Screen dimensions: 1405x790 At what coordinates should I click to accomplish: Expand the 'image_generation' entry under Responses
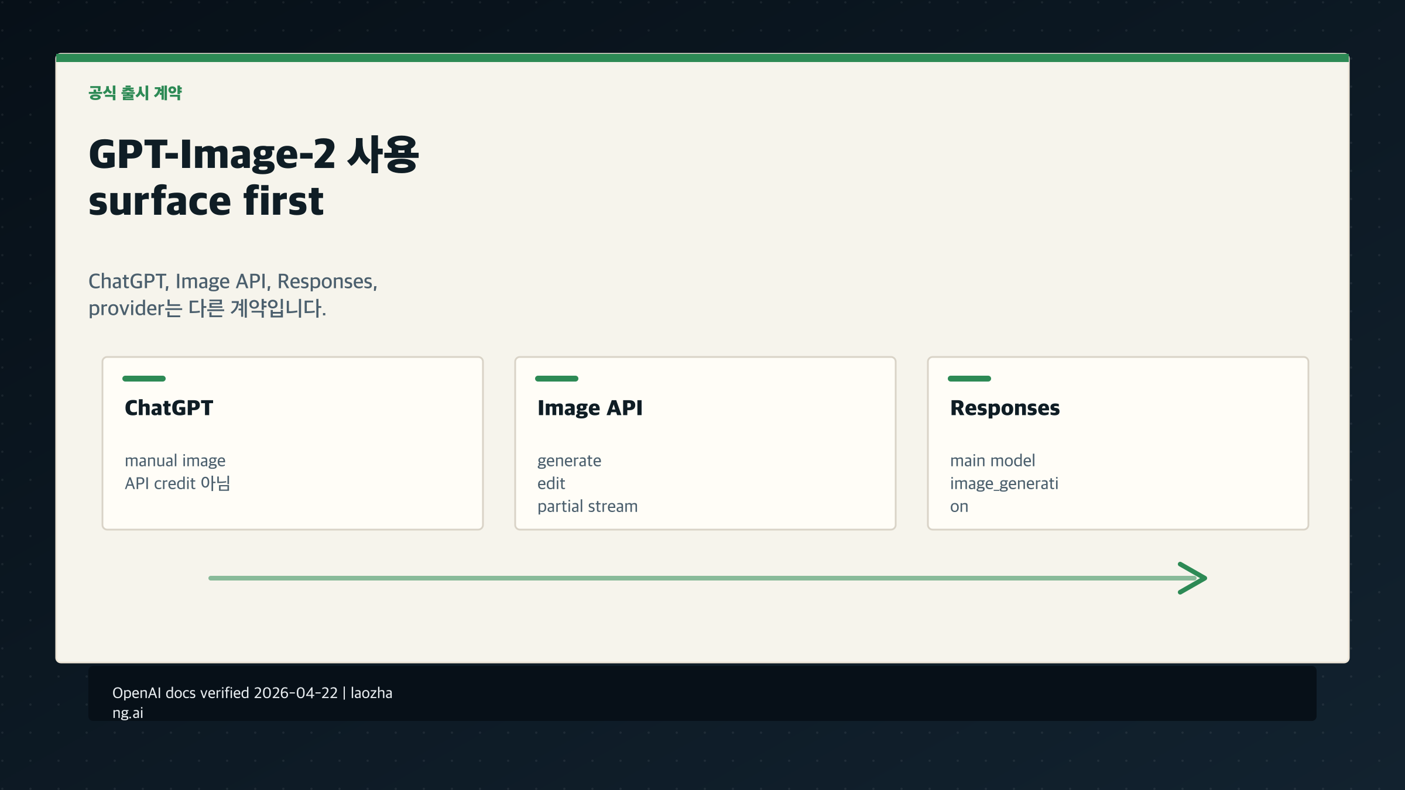pyautogui.click(x=1004, y=494)
